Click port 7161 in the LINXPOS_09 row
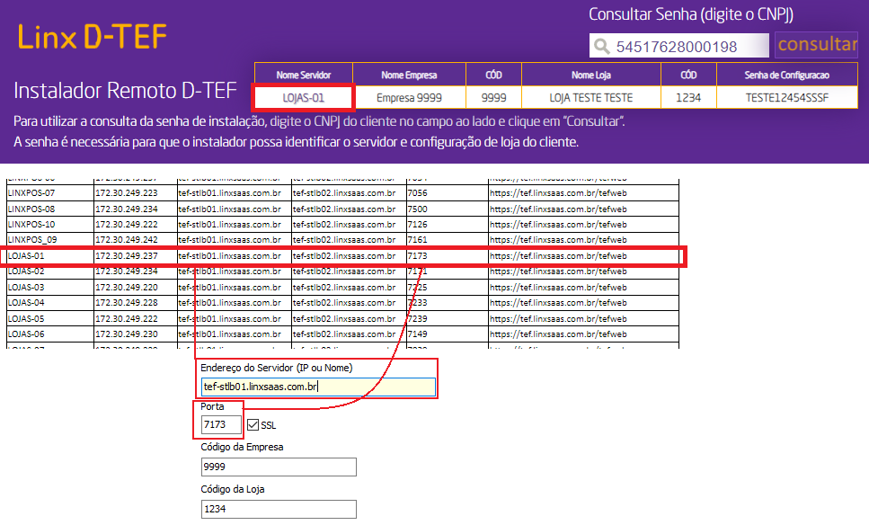 417,240
